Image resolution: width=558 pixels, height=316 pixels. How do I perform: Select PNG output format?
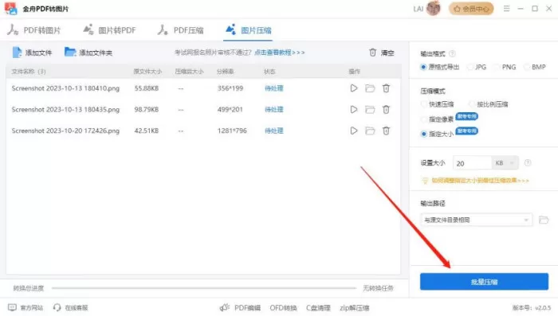(505, 67)
